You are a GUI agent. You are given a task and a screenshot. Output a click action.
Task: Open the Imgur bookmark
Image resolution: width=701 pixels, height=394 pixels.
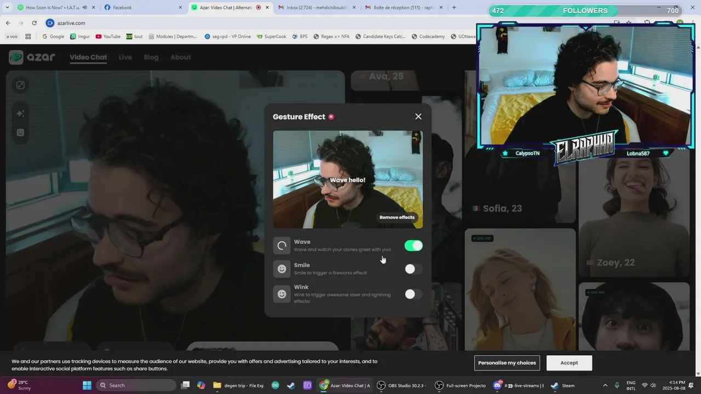(80, 37)
